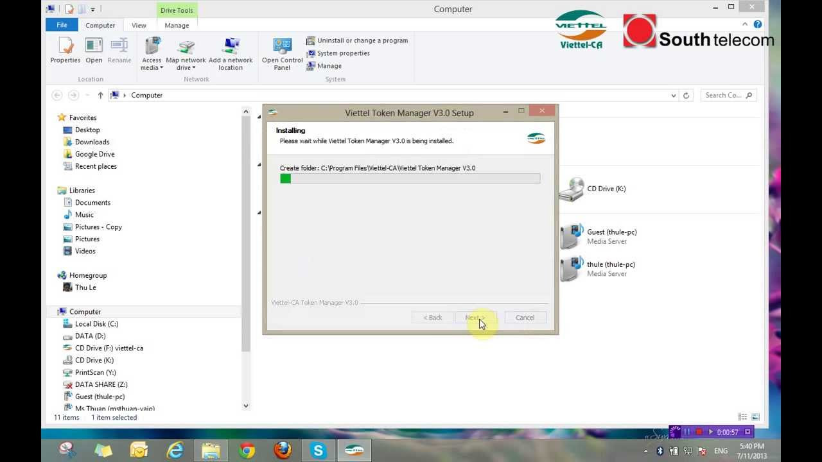Viewport: 822px width, 462px height.
Task: Click Guest (thule-pc) media server icon
Action: pos(570,237)
